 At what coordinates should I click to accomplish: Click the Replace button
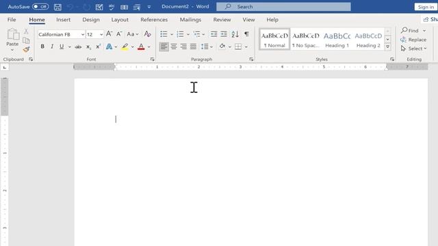(413, 40)
